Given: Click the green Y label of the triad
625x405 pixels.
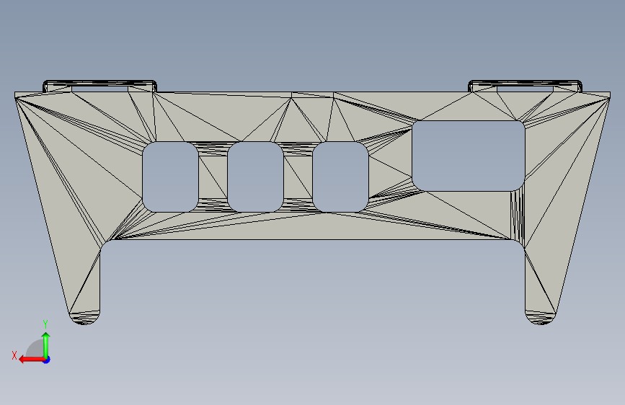Looking at the screenshot, I should pyautogui.click(x=45, y=324).
